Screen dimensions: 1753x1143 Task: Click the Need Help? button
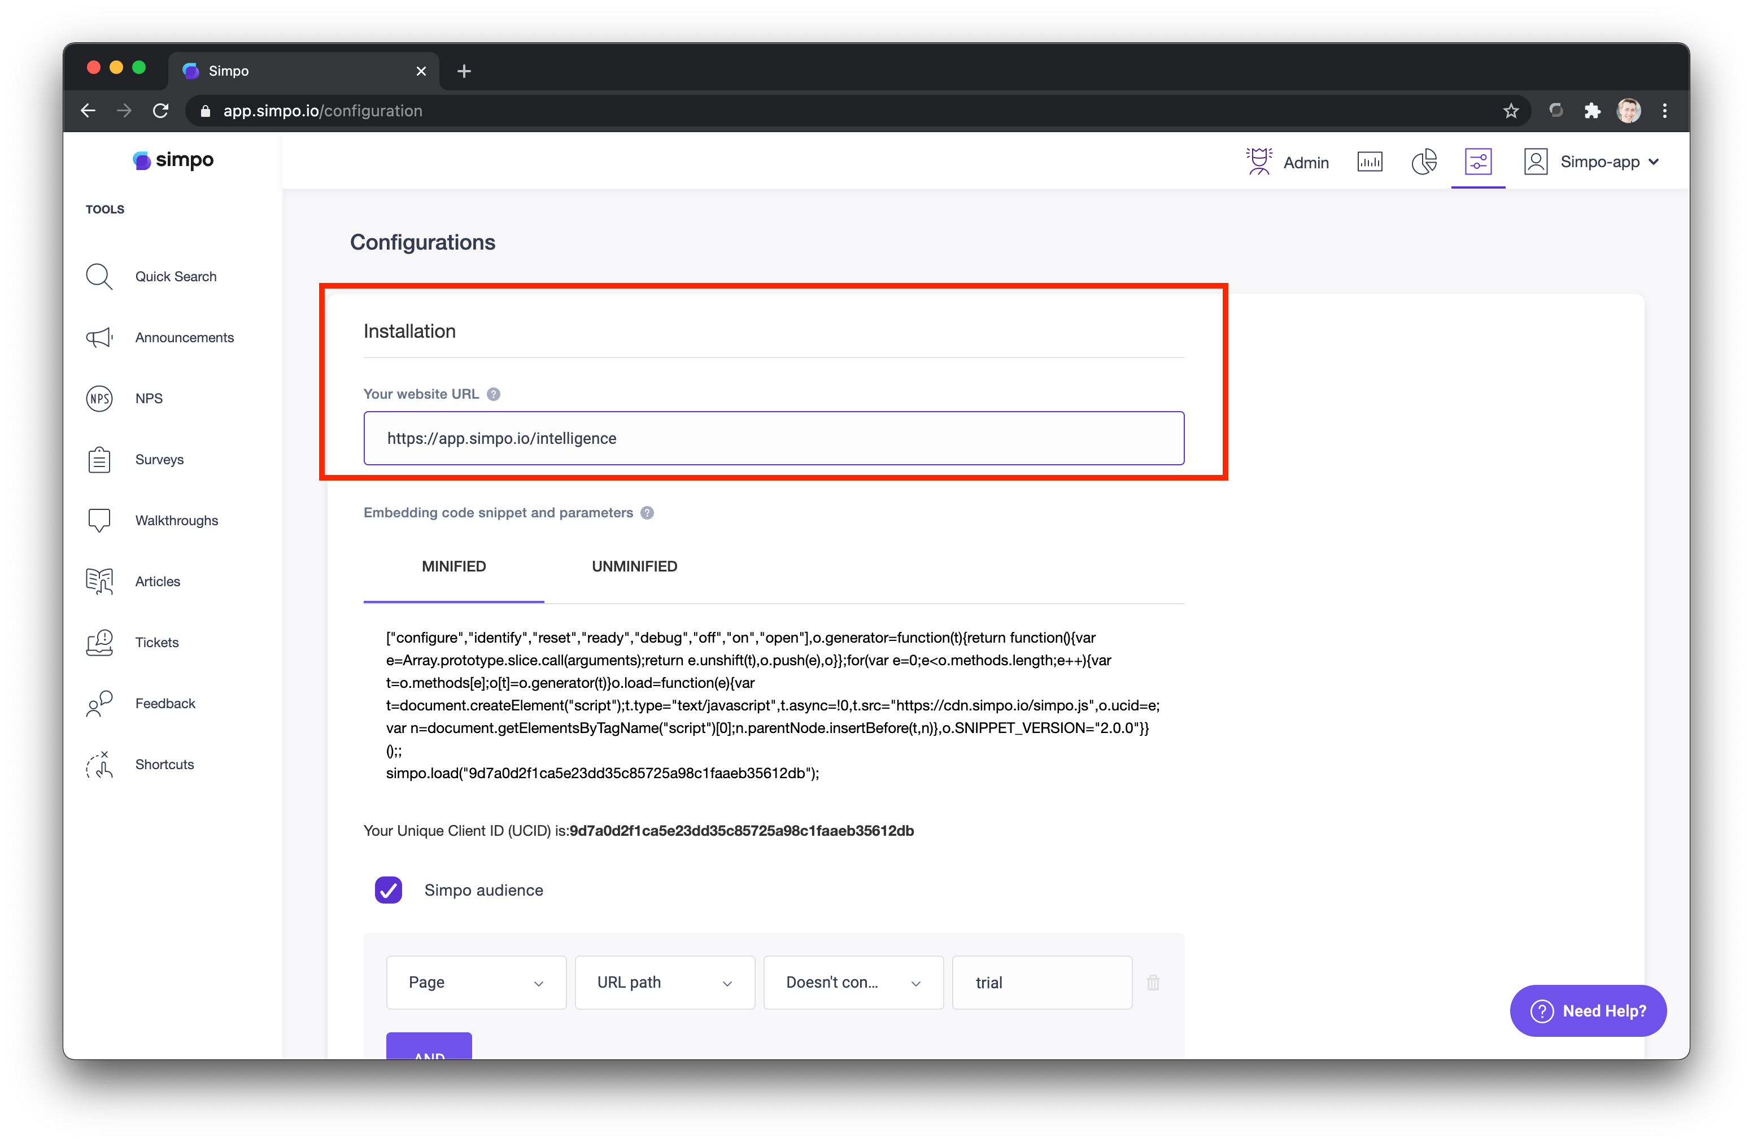click(1588, 1010)
